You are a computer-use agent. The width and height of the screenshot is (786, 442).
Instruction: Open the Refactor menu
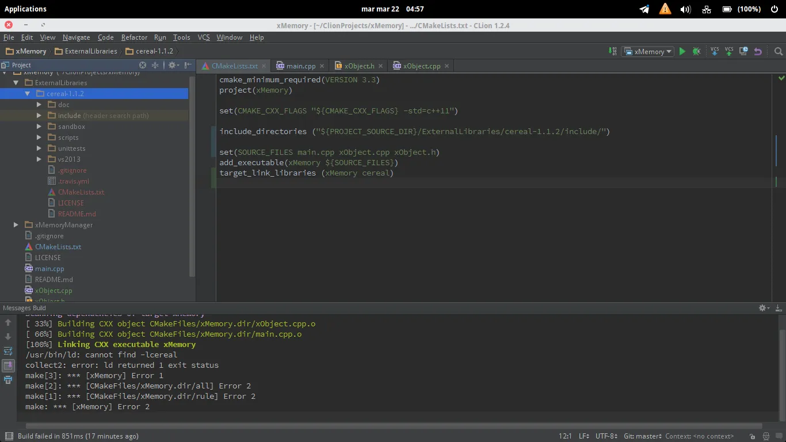click(134, 37)
